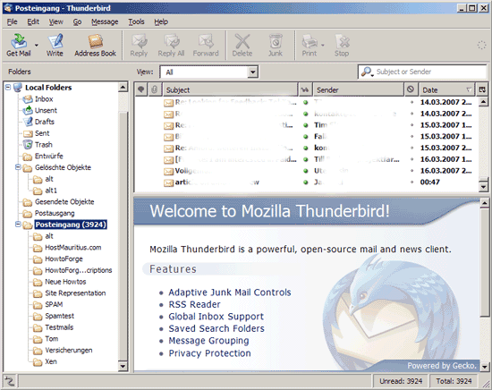Toggle read dot on first 14.03.2007 message

pyautogui.click(x=306, y=102)
